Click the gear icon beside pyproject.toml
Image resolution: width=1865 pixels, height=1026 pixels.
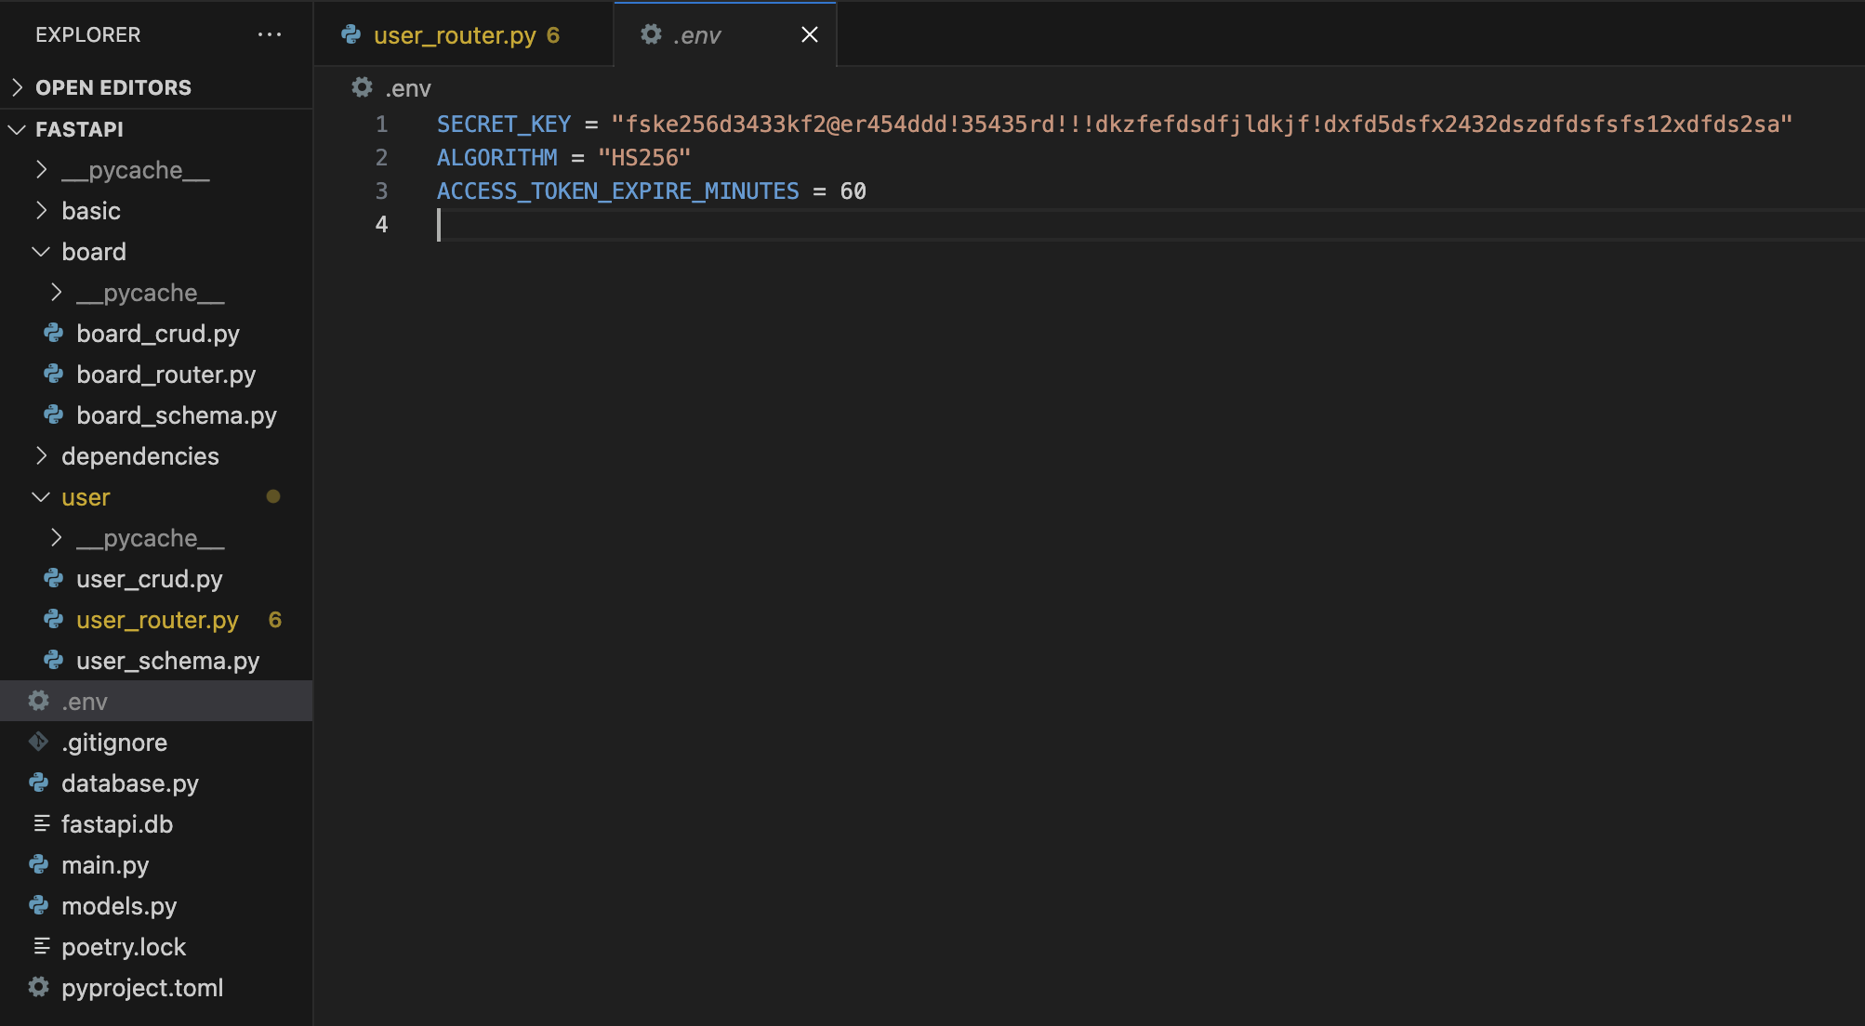click(x=38, y=987)
